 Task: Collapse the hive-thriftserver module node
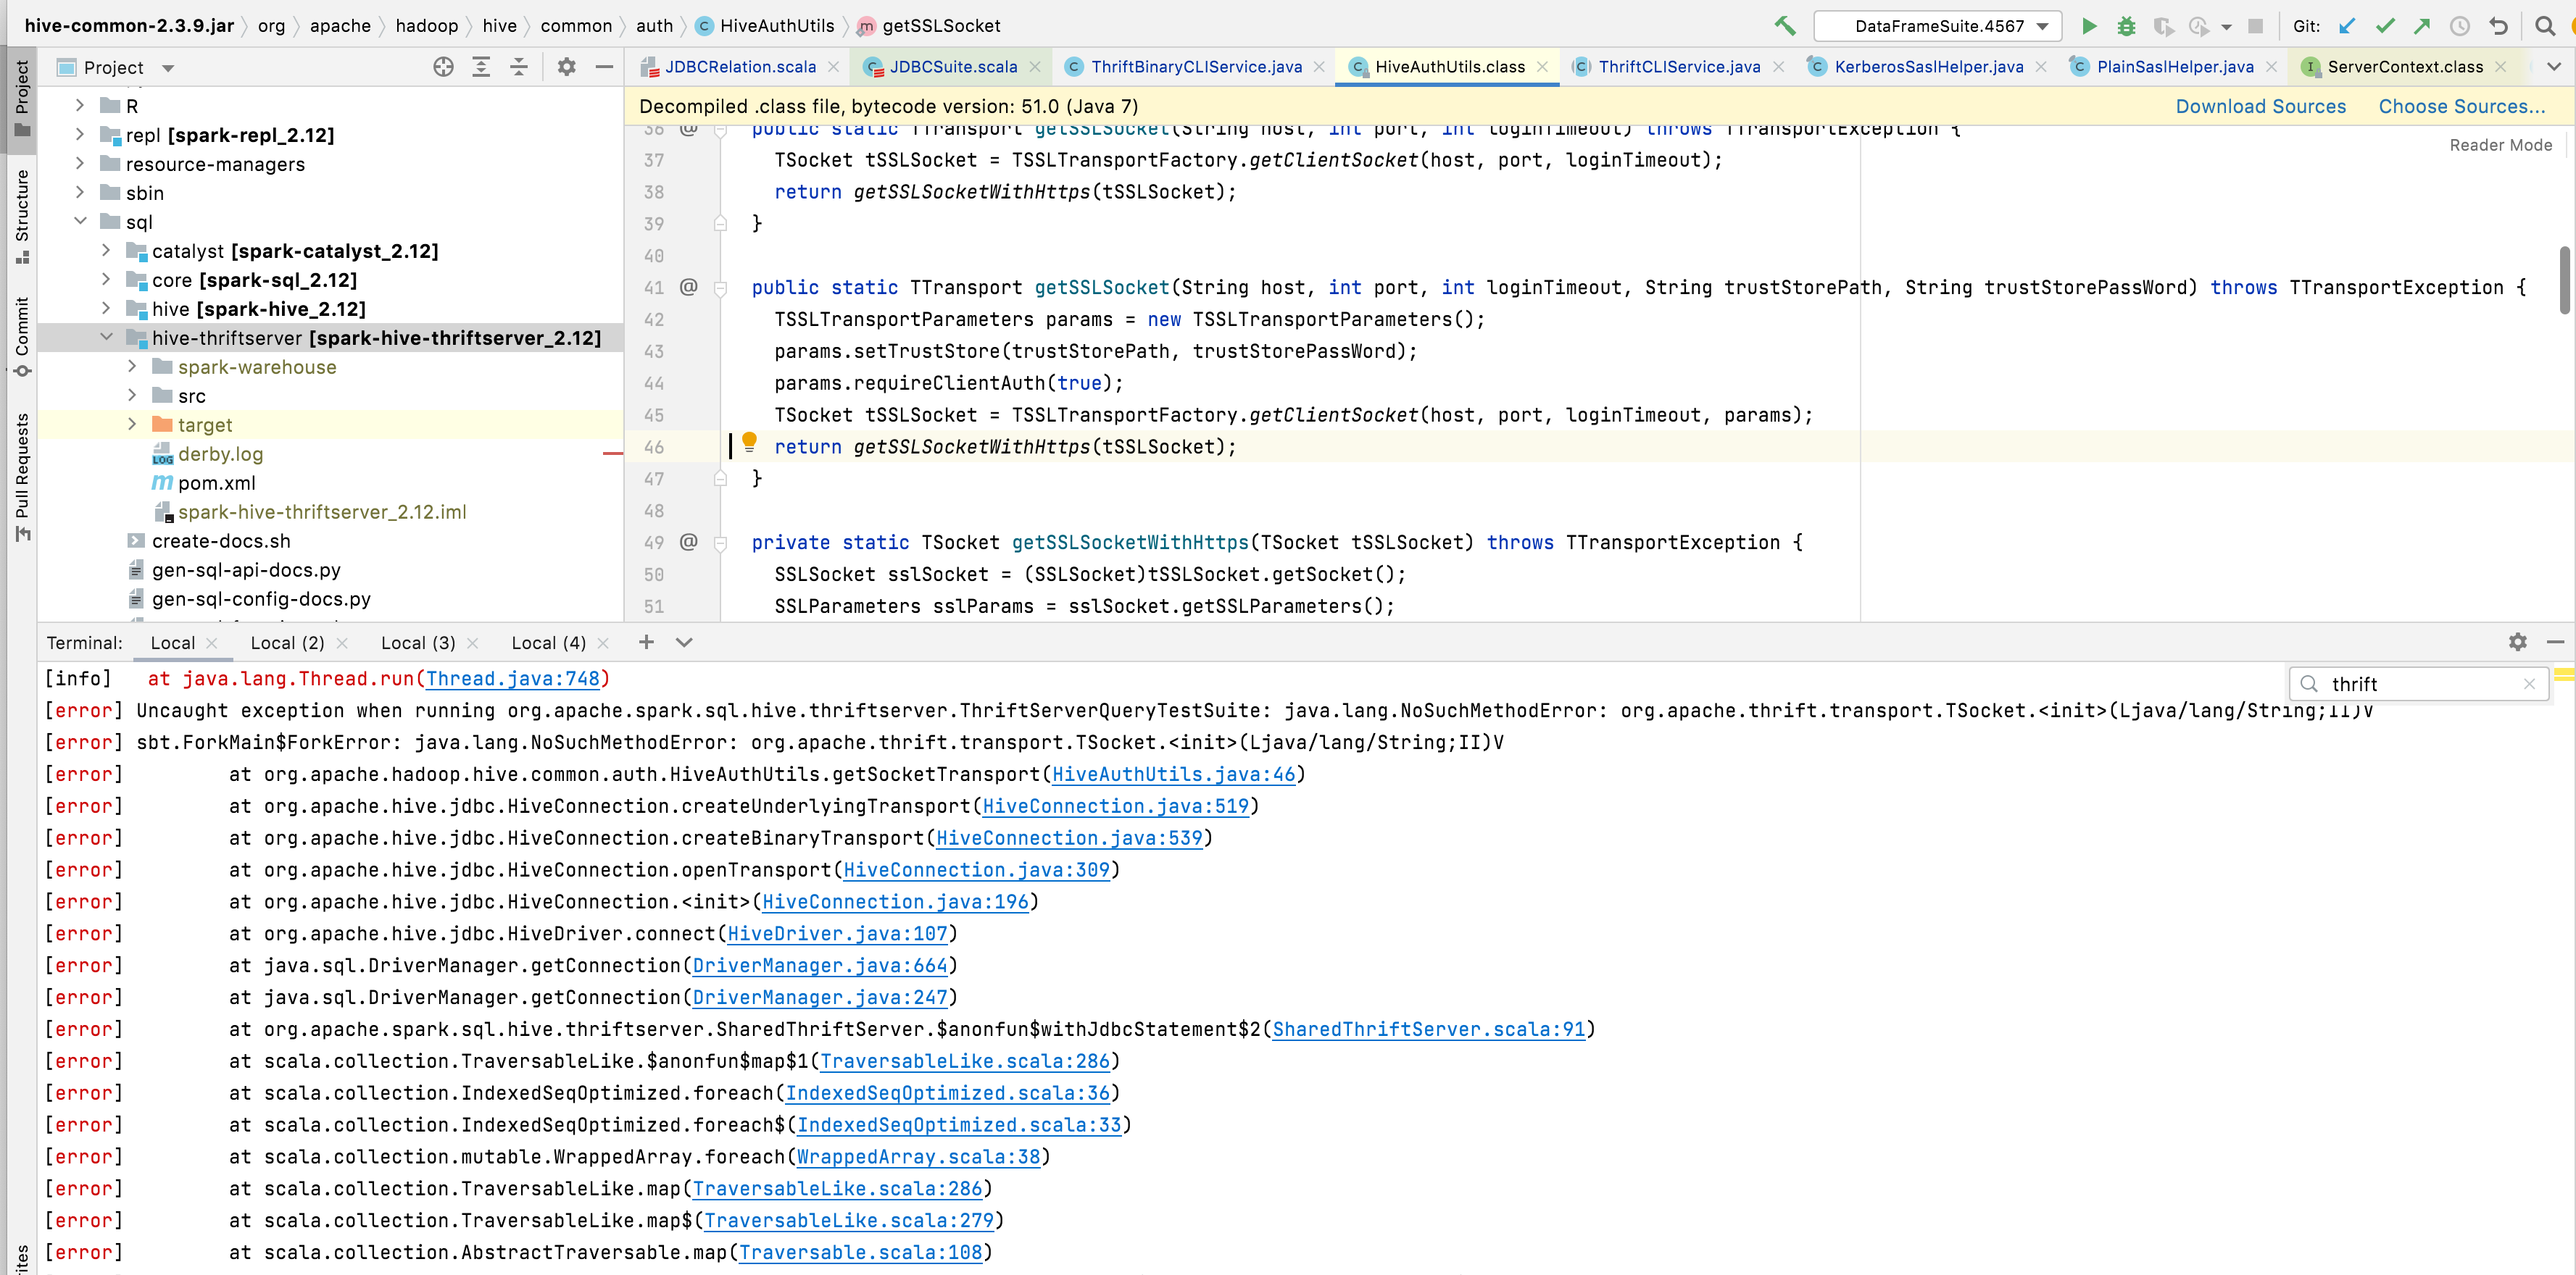[x=107, y=338]
